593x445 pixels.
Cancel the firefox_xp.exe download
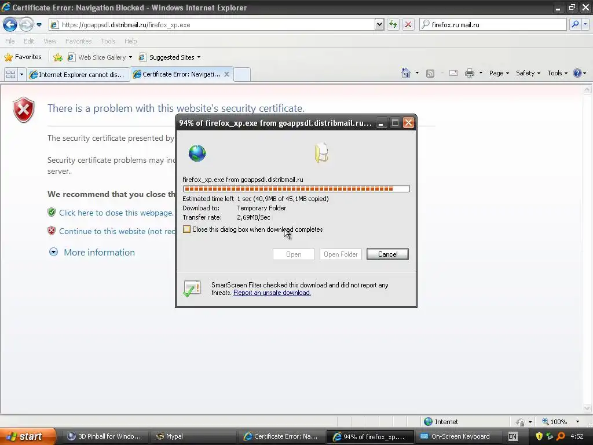click(x=387, y=254)
